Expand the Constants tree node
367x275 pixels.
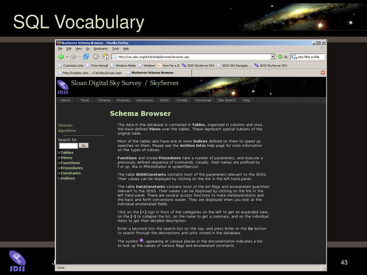pyautogui.click(x=59, y=173)
